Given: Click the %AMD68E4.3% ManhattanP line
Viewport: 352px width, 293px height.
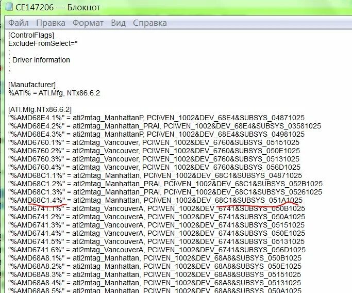Looking at the screenshot, I should [157, 134].
